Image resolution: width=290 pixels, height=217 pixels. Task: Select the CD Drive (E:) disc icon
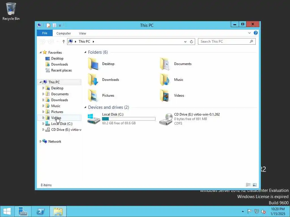click(166, 119)
